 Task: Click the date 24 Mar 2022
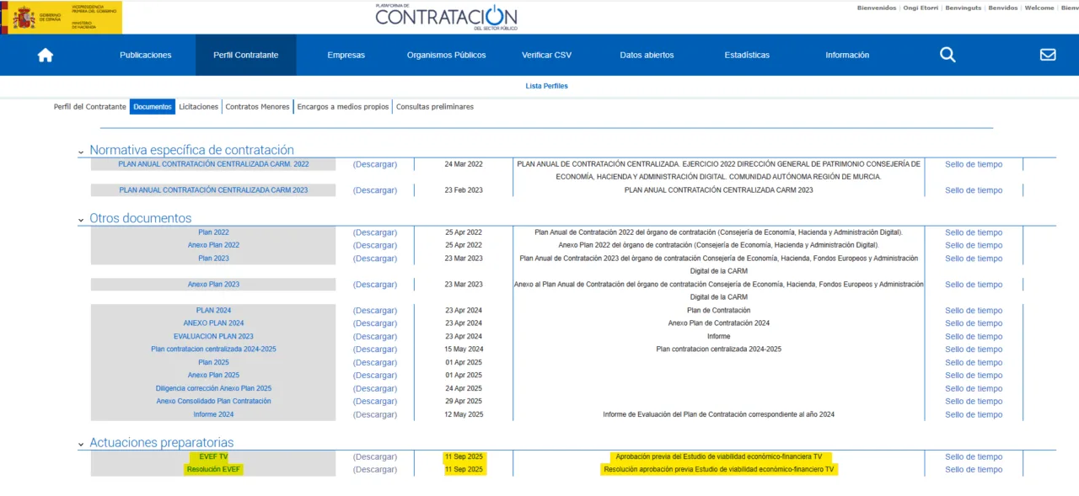(464, 164)
